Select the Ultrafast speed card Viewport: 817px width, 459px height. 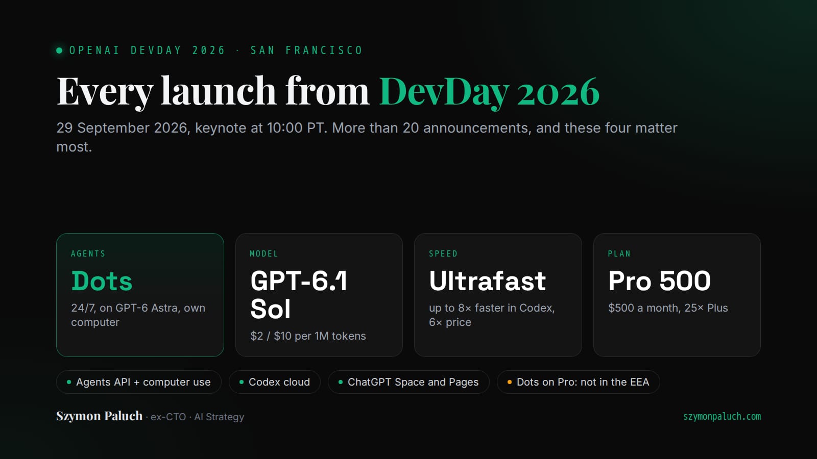pyautogui.click(x=498, y=295)
